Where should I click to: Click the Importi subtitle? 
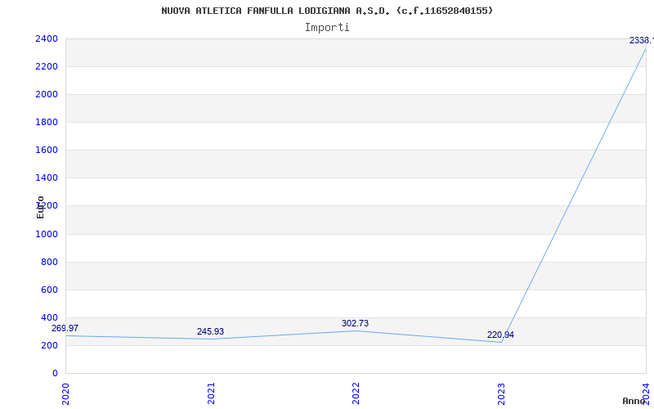327,28
